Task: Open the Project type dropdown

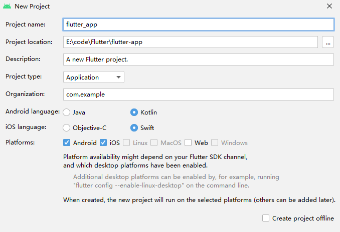Action: 94,77
